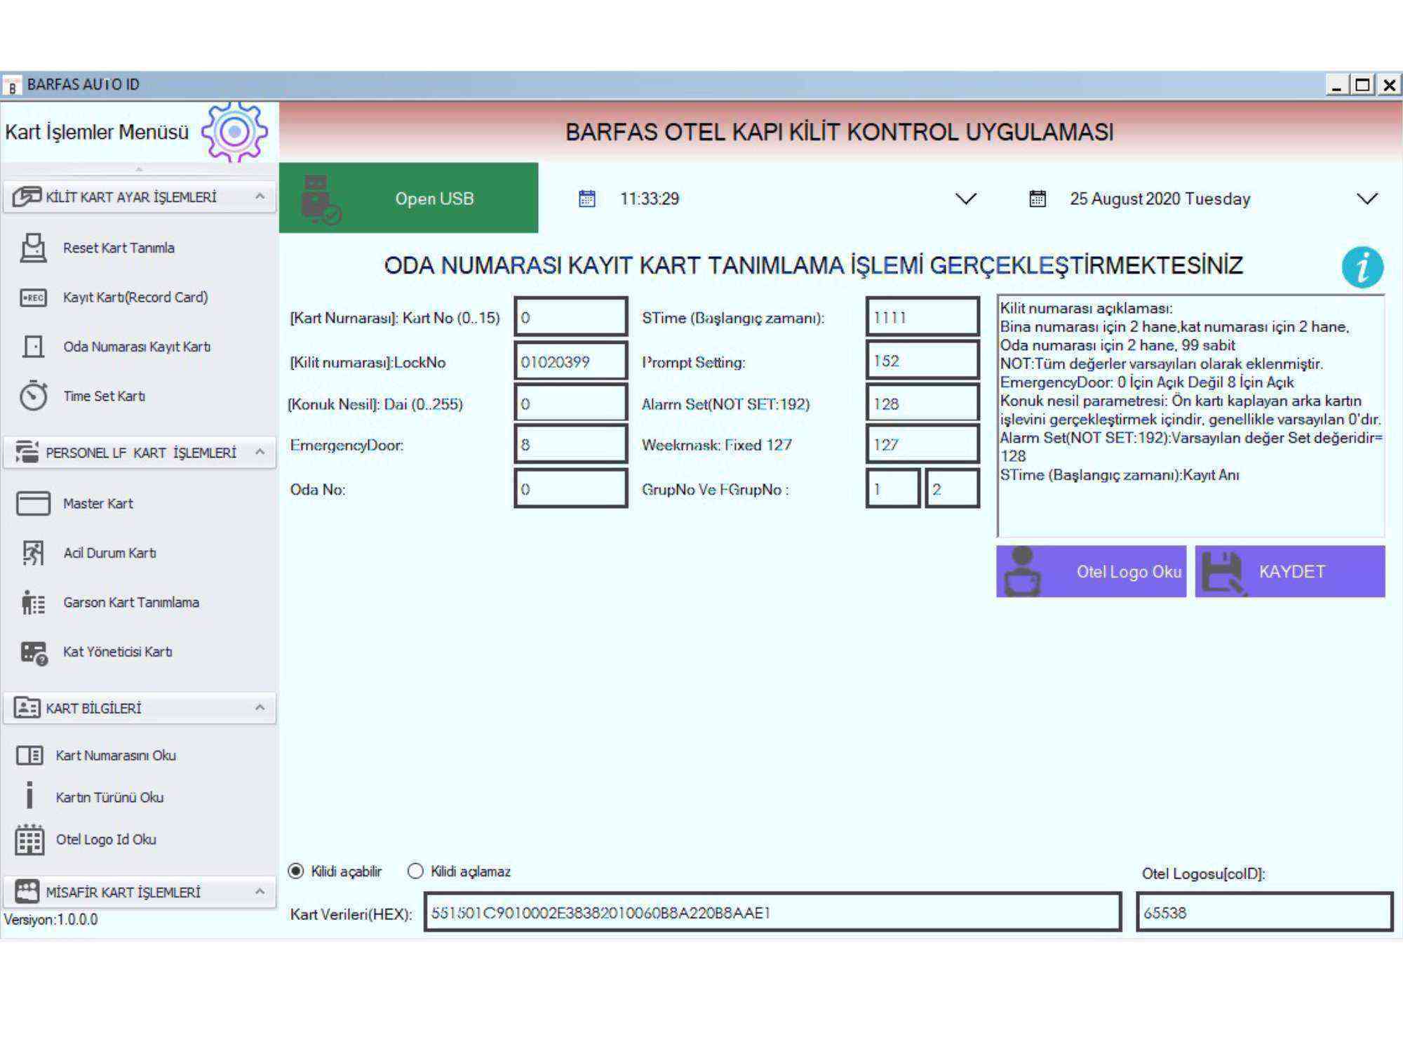Click the LockNo field containing 01020399

(x=571, y=361)
